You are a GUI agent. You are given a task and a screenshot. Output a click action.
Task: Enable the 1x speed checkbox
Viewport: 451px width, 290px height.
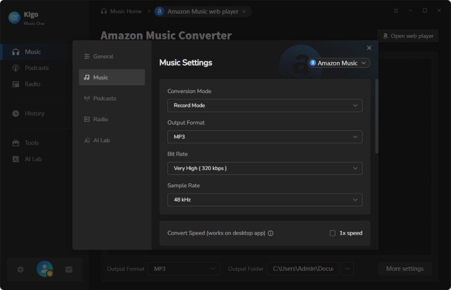coord(333,233)
